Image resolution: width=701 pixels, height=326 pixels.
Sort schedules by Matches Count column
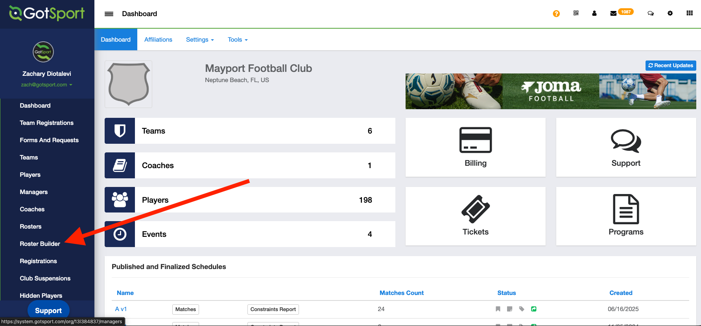point(401,293)
